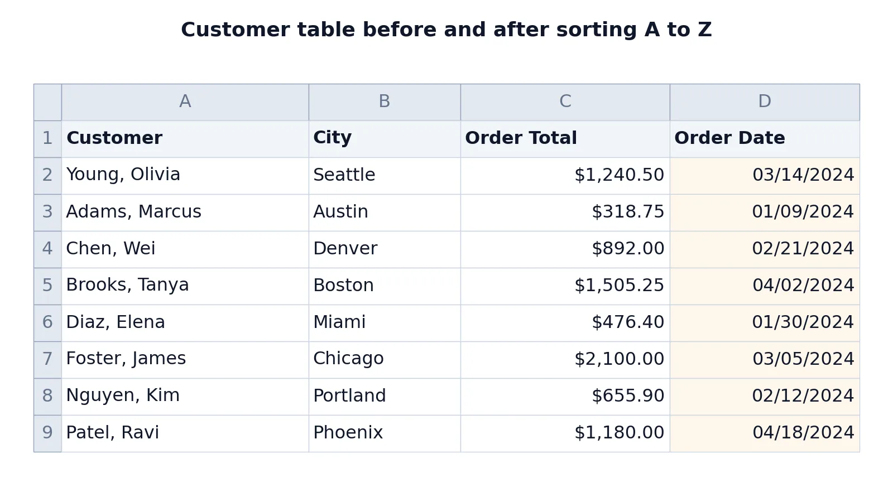Select column D header
This screenshot has height=502, width=893.
pyautogui.click(x=765, y=102)
